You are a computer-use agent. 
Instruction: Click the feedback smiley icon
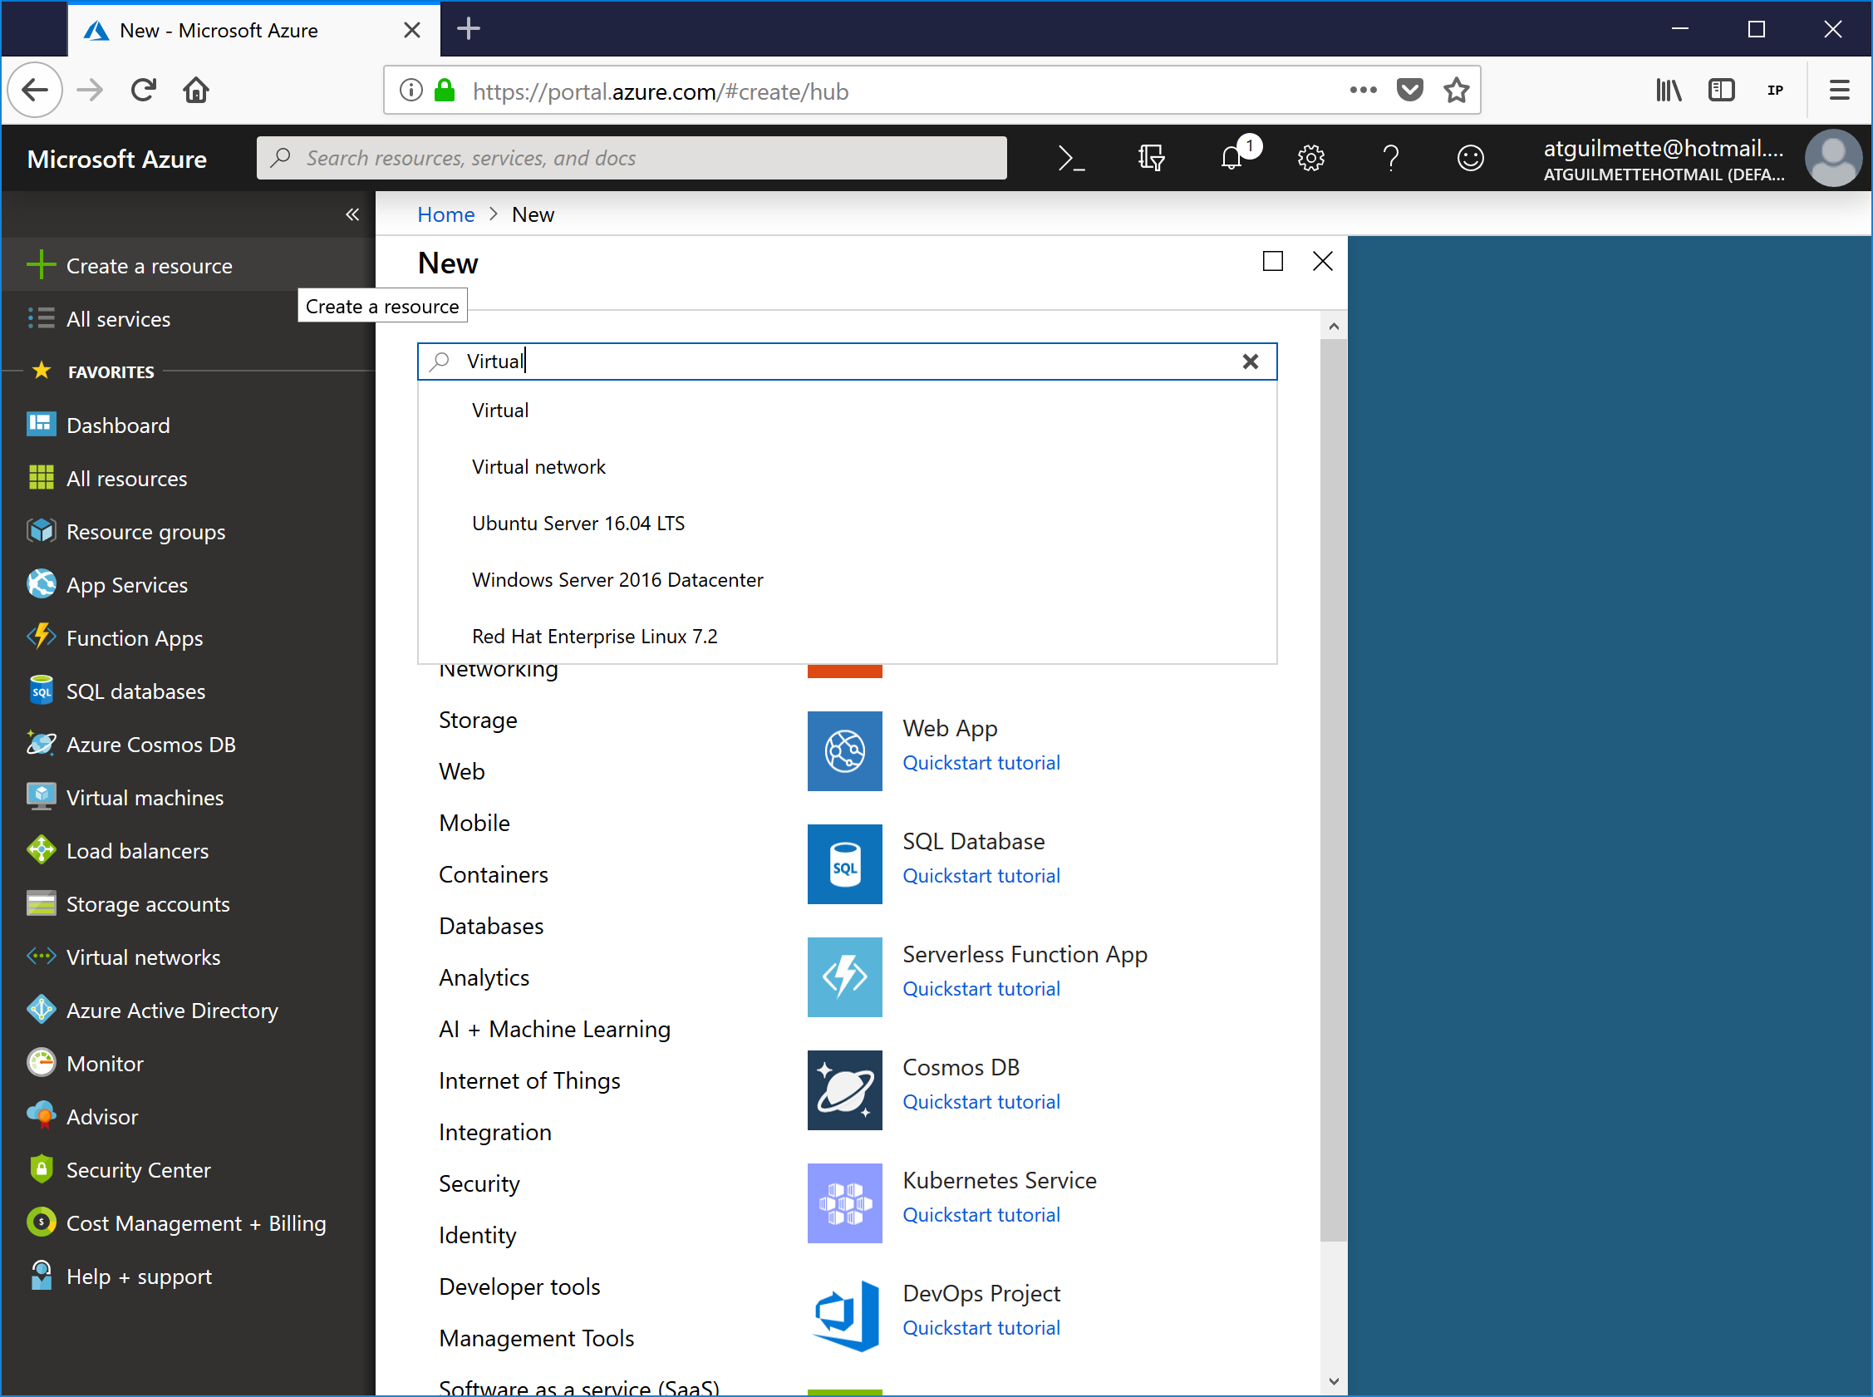tap(1471, 158)
